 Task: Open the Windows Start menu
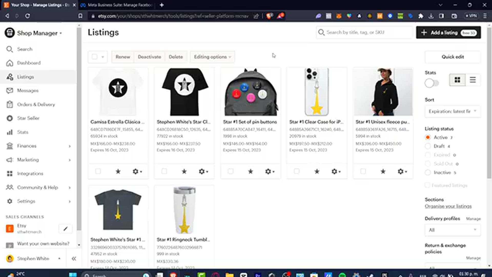click(x=73, y=275)
